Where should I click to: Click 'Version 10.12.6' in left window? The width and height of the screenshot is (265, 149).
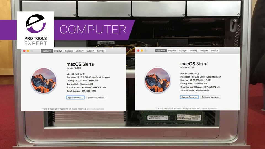pos(73,68)
